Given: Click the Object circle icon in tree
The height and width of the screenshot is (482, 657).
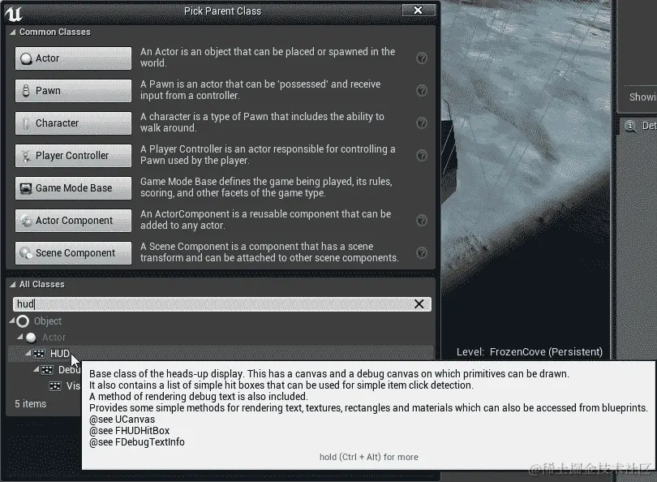Looking at the screenshot, I should (23, 321).
